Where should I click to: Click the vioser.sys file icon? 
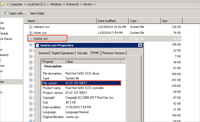click(31, 33)
